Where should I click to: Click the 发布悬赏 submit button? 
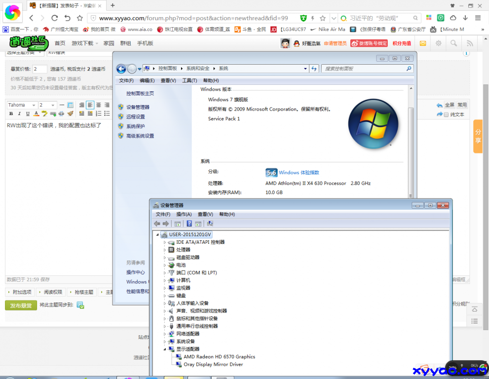(21, 305)
